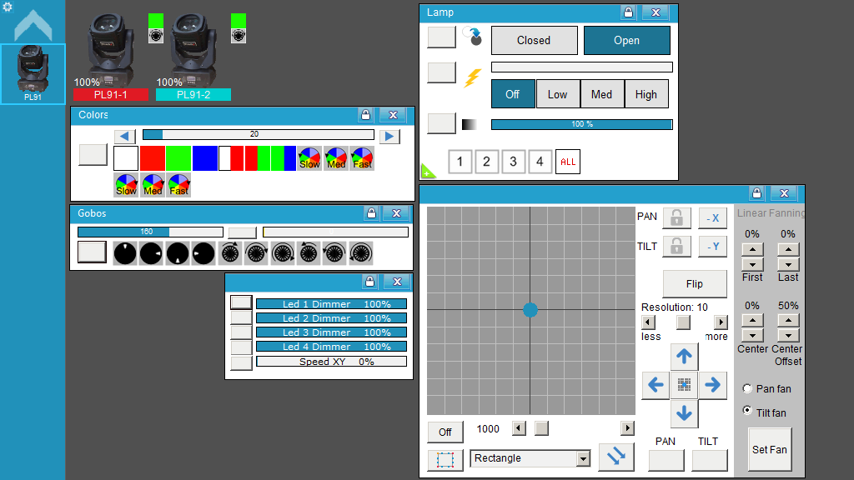The width and height of the screenshot is (854, 480).
Task: Select LED group 4 in Lamp panel
Action: (540, 162)
